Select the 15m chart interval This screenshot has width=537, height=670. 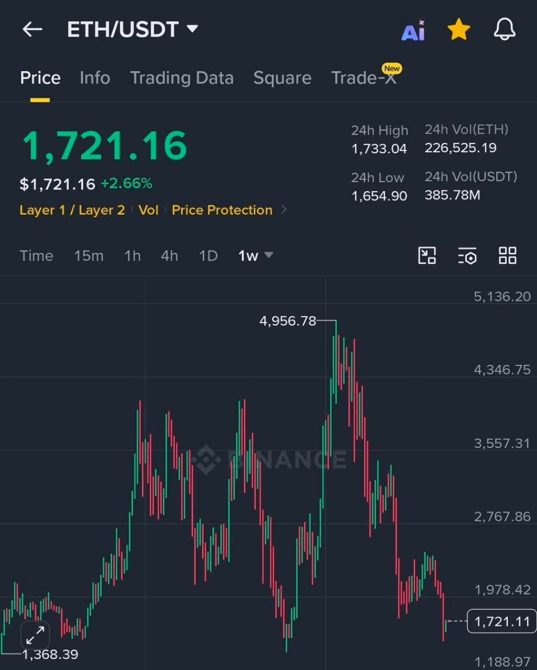(88, 255)
